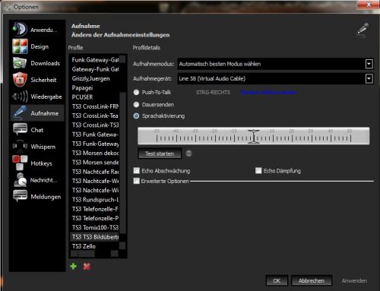Open the Whispern headset icon
The width and height of the screenshot is (380, 291).
pos(20,146)
